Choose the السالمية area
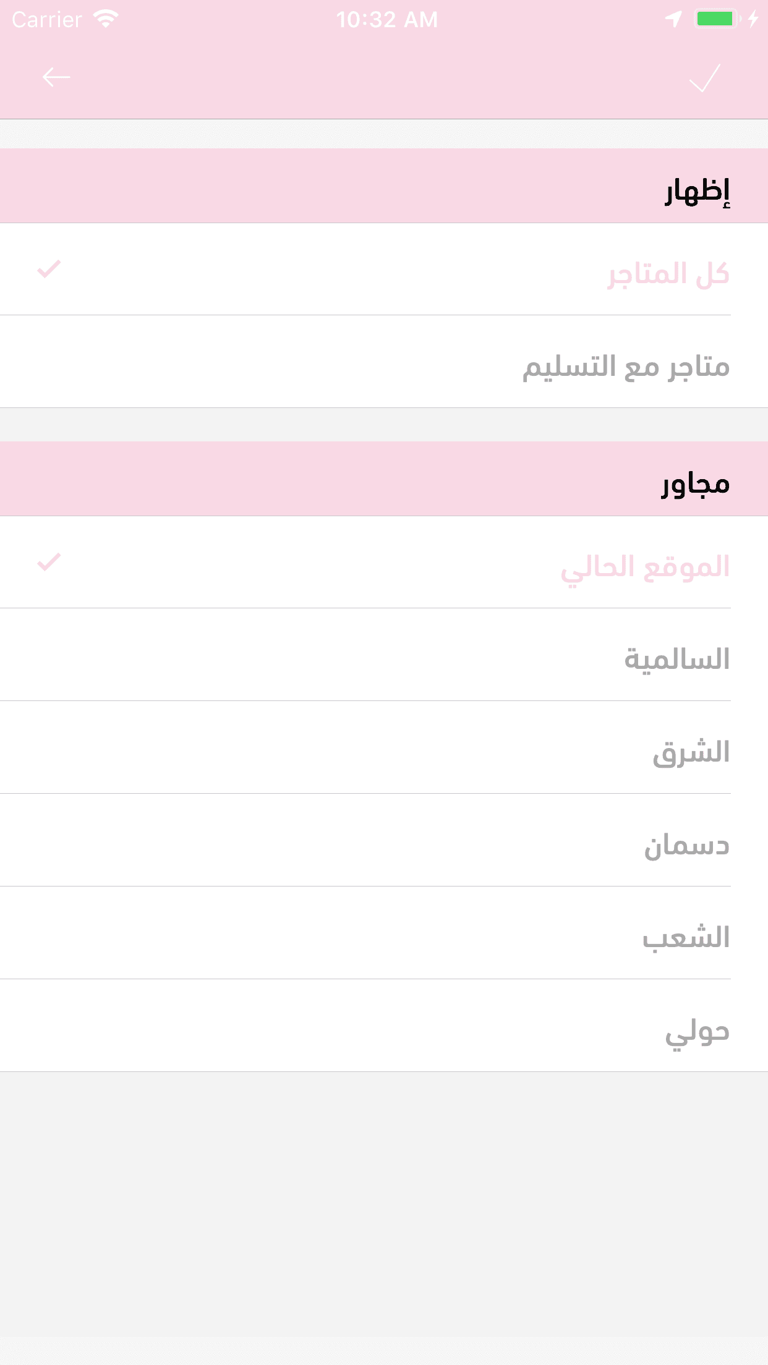 [676, 659]
